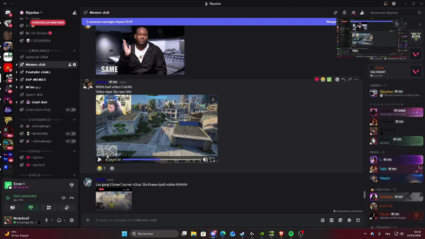
Task: Collapse the MAIL HALL category
Action: [39, 51]
